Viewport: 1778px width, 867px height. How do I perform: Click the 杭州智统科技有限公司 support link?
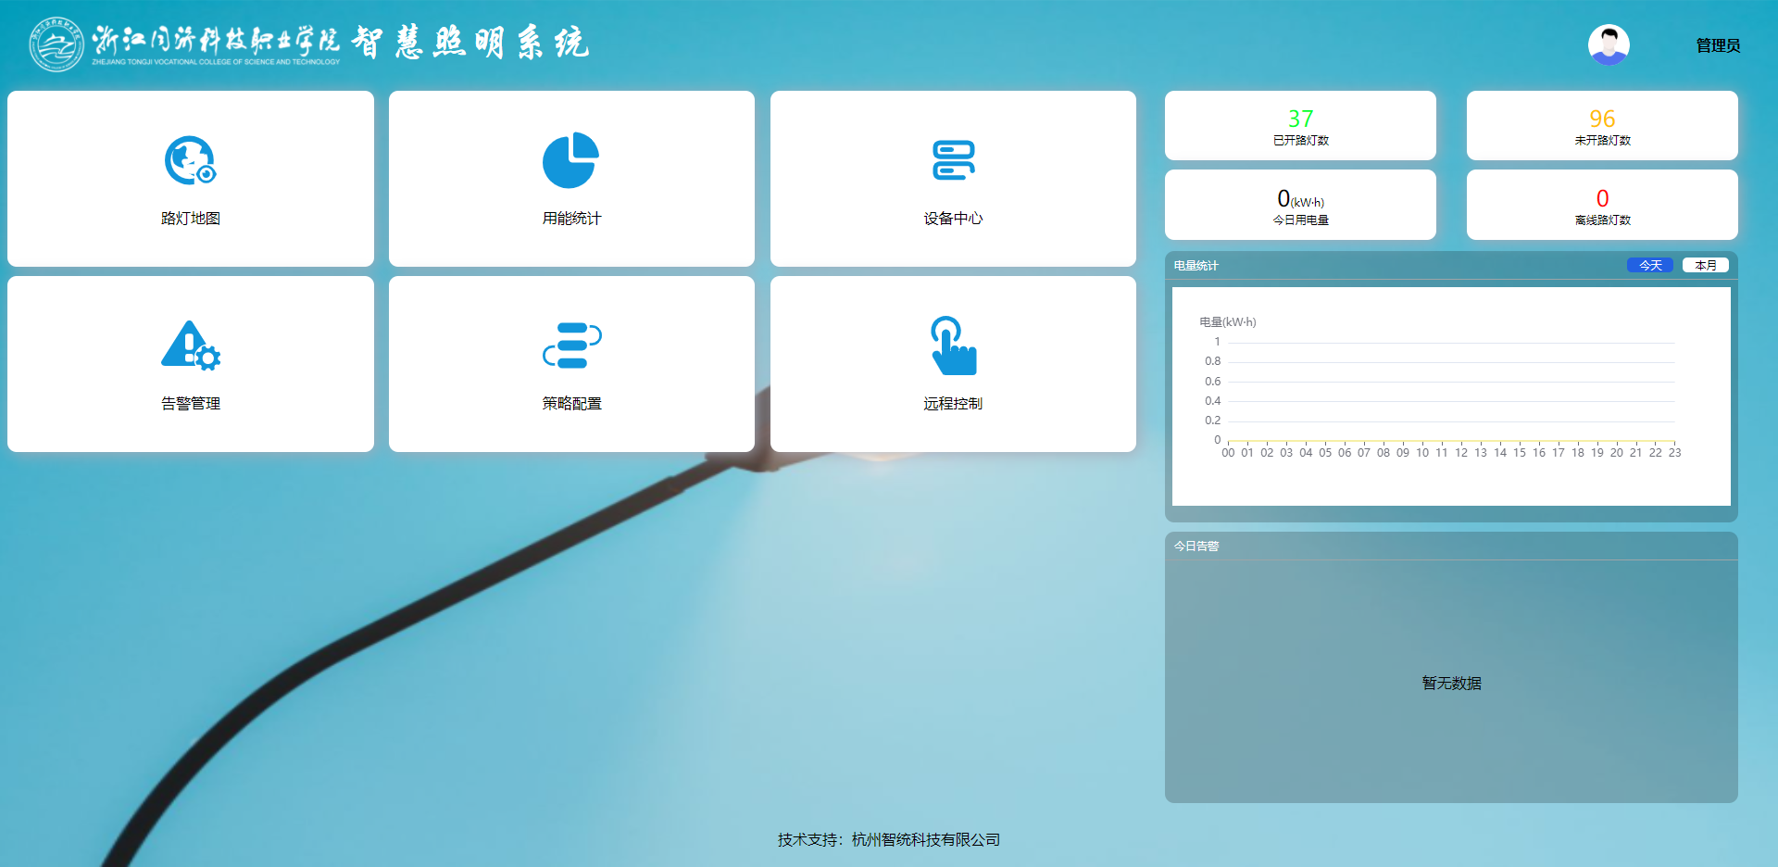pos(922,840)
